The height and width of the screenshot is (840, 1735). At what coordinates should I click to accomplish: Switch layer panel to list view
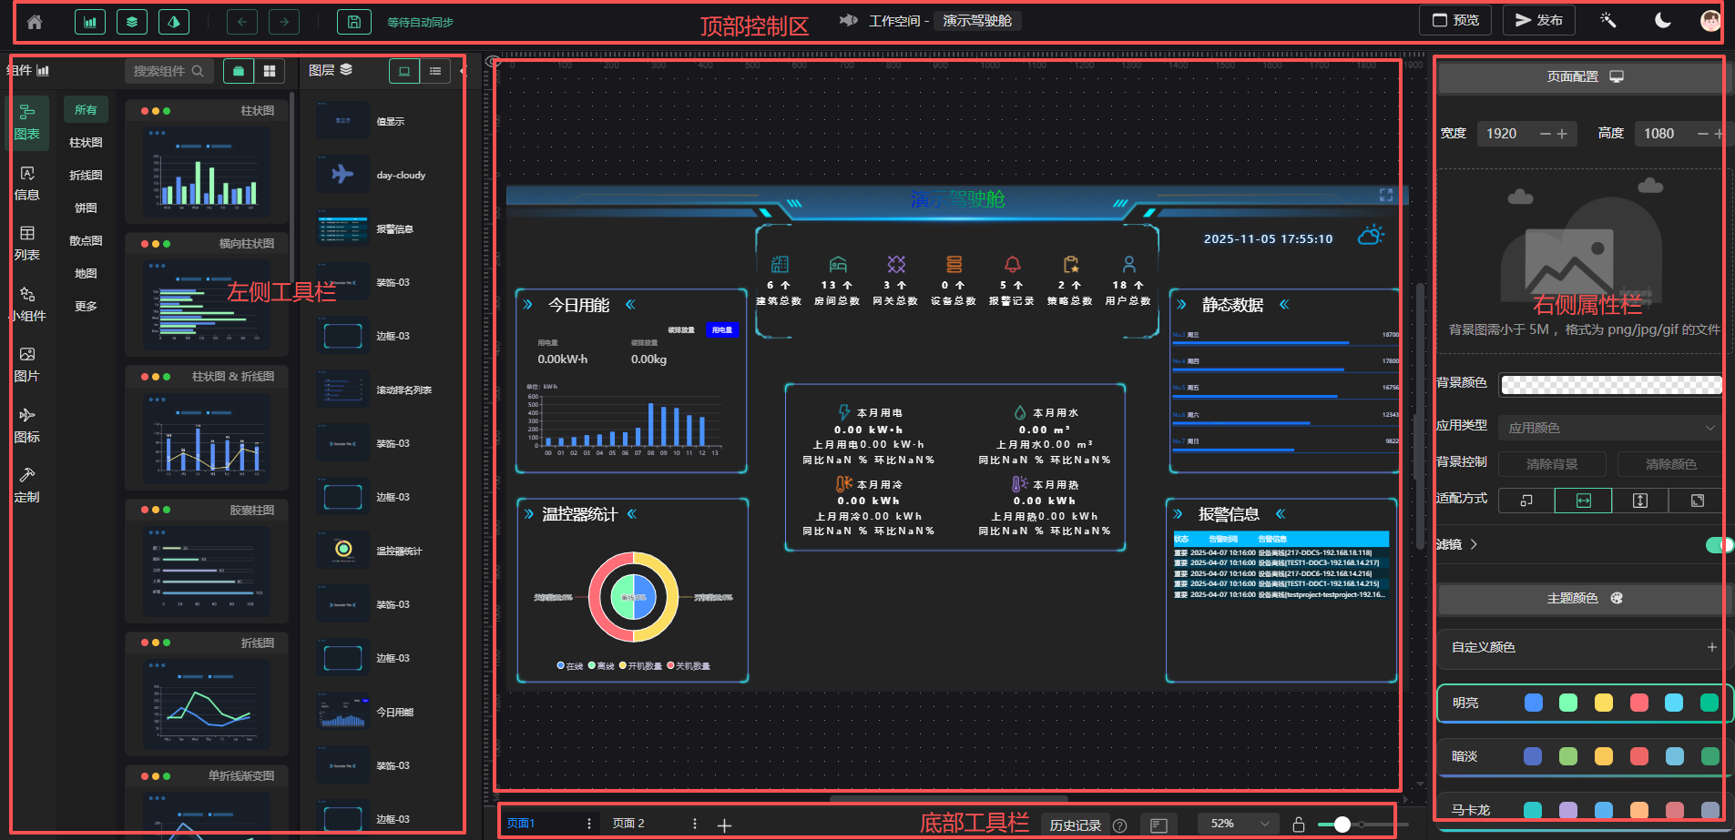click(x=435, y=71)
